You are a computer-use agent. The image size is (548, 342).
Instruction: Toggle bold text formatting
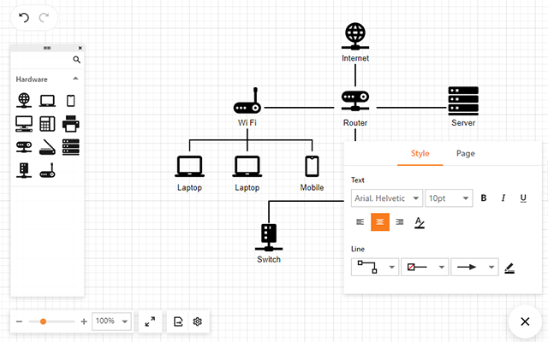[483, 198]
